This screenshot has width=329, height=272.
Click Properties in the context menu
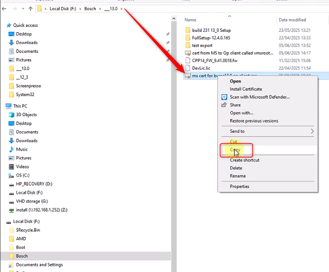tap(239, 186)
